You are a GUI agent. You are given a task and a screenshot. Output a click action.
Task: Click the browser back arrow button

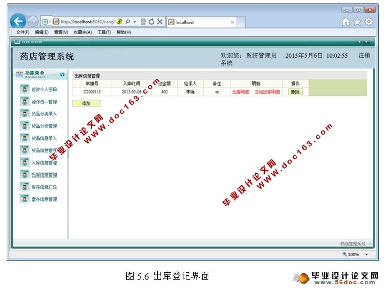(x=18, y=21)
